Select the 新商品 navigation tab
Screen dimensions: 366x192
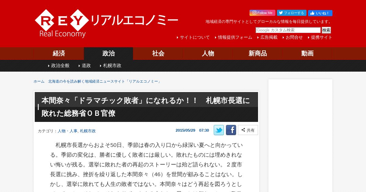point(257,53)
